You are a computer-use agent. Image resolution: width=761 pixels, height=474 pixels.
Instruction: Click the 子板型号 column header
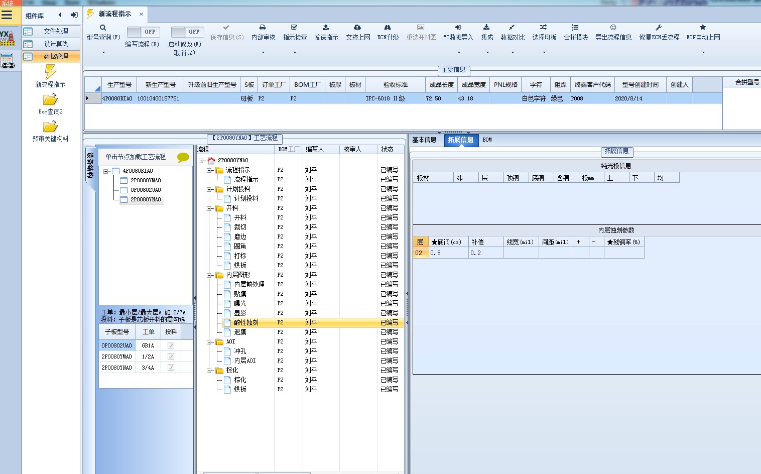coord(117,332)
